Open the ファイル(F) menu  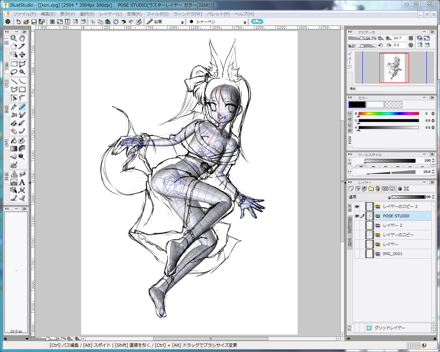tap(24, 14)
